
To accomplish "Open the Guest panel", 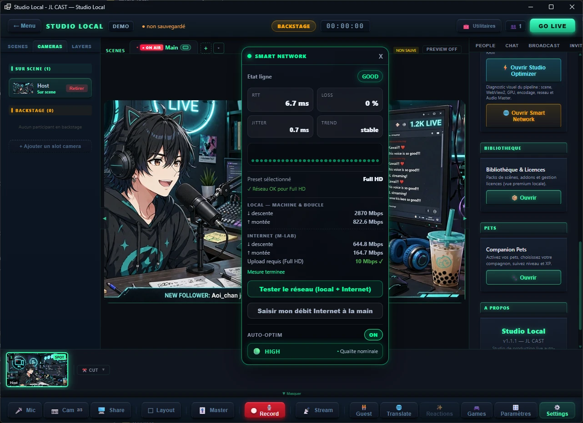I will coord(364,410).
